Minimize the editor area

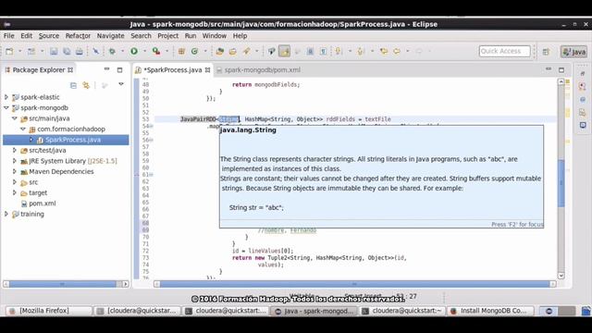point(549,69)
